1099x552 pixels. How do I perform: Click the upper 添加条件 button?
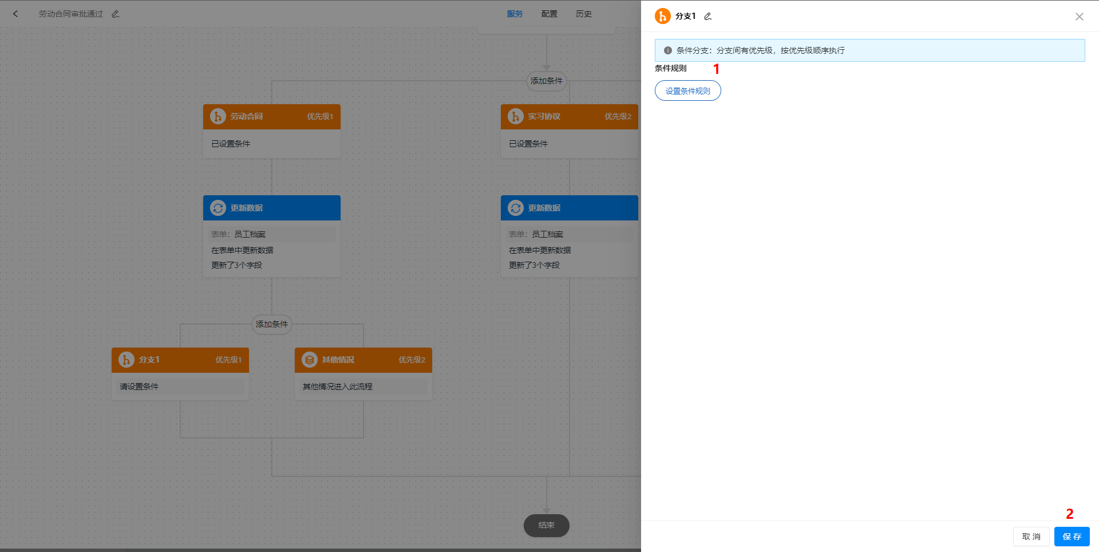tap(546, 81)
